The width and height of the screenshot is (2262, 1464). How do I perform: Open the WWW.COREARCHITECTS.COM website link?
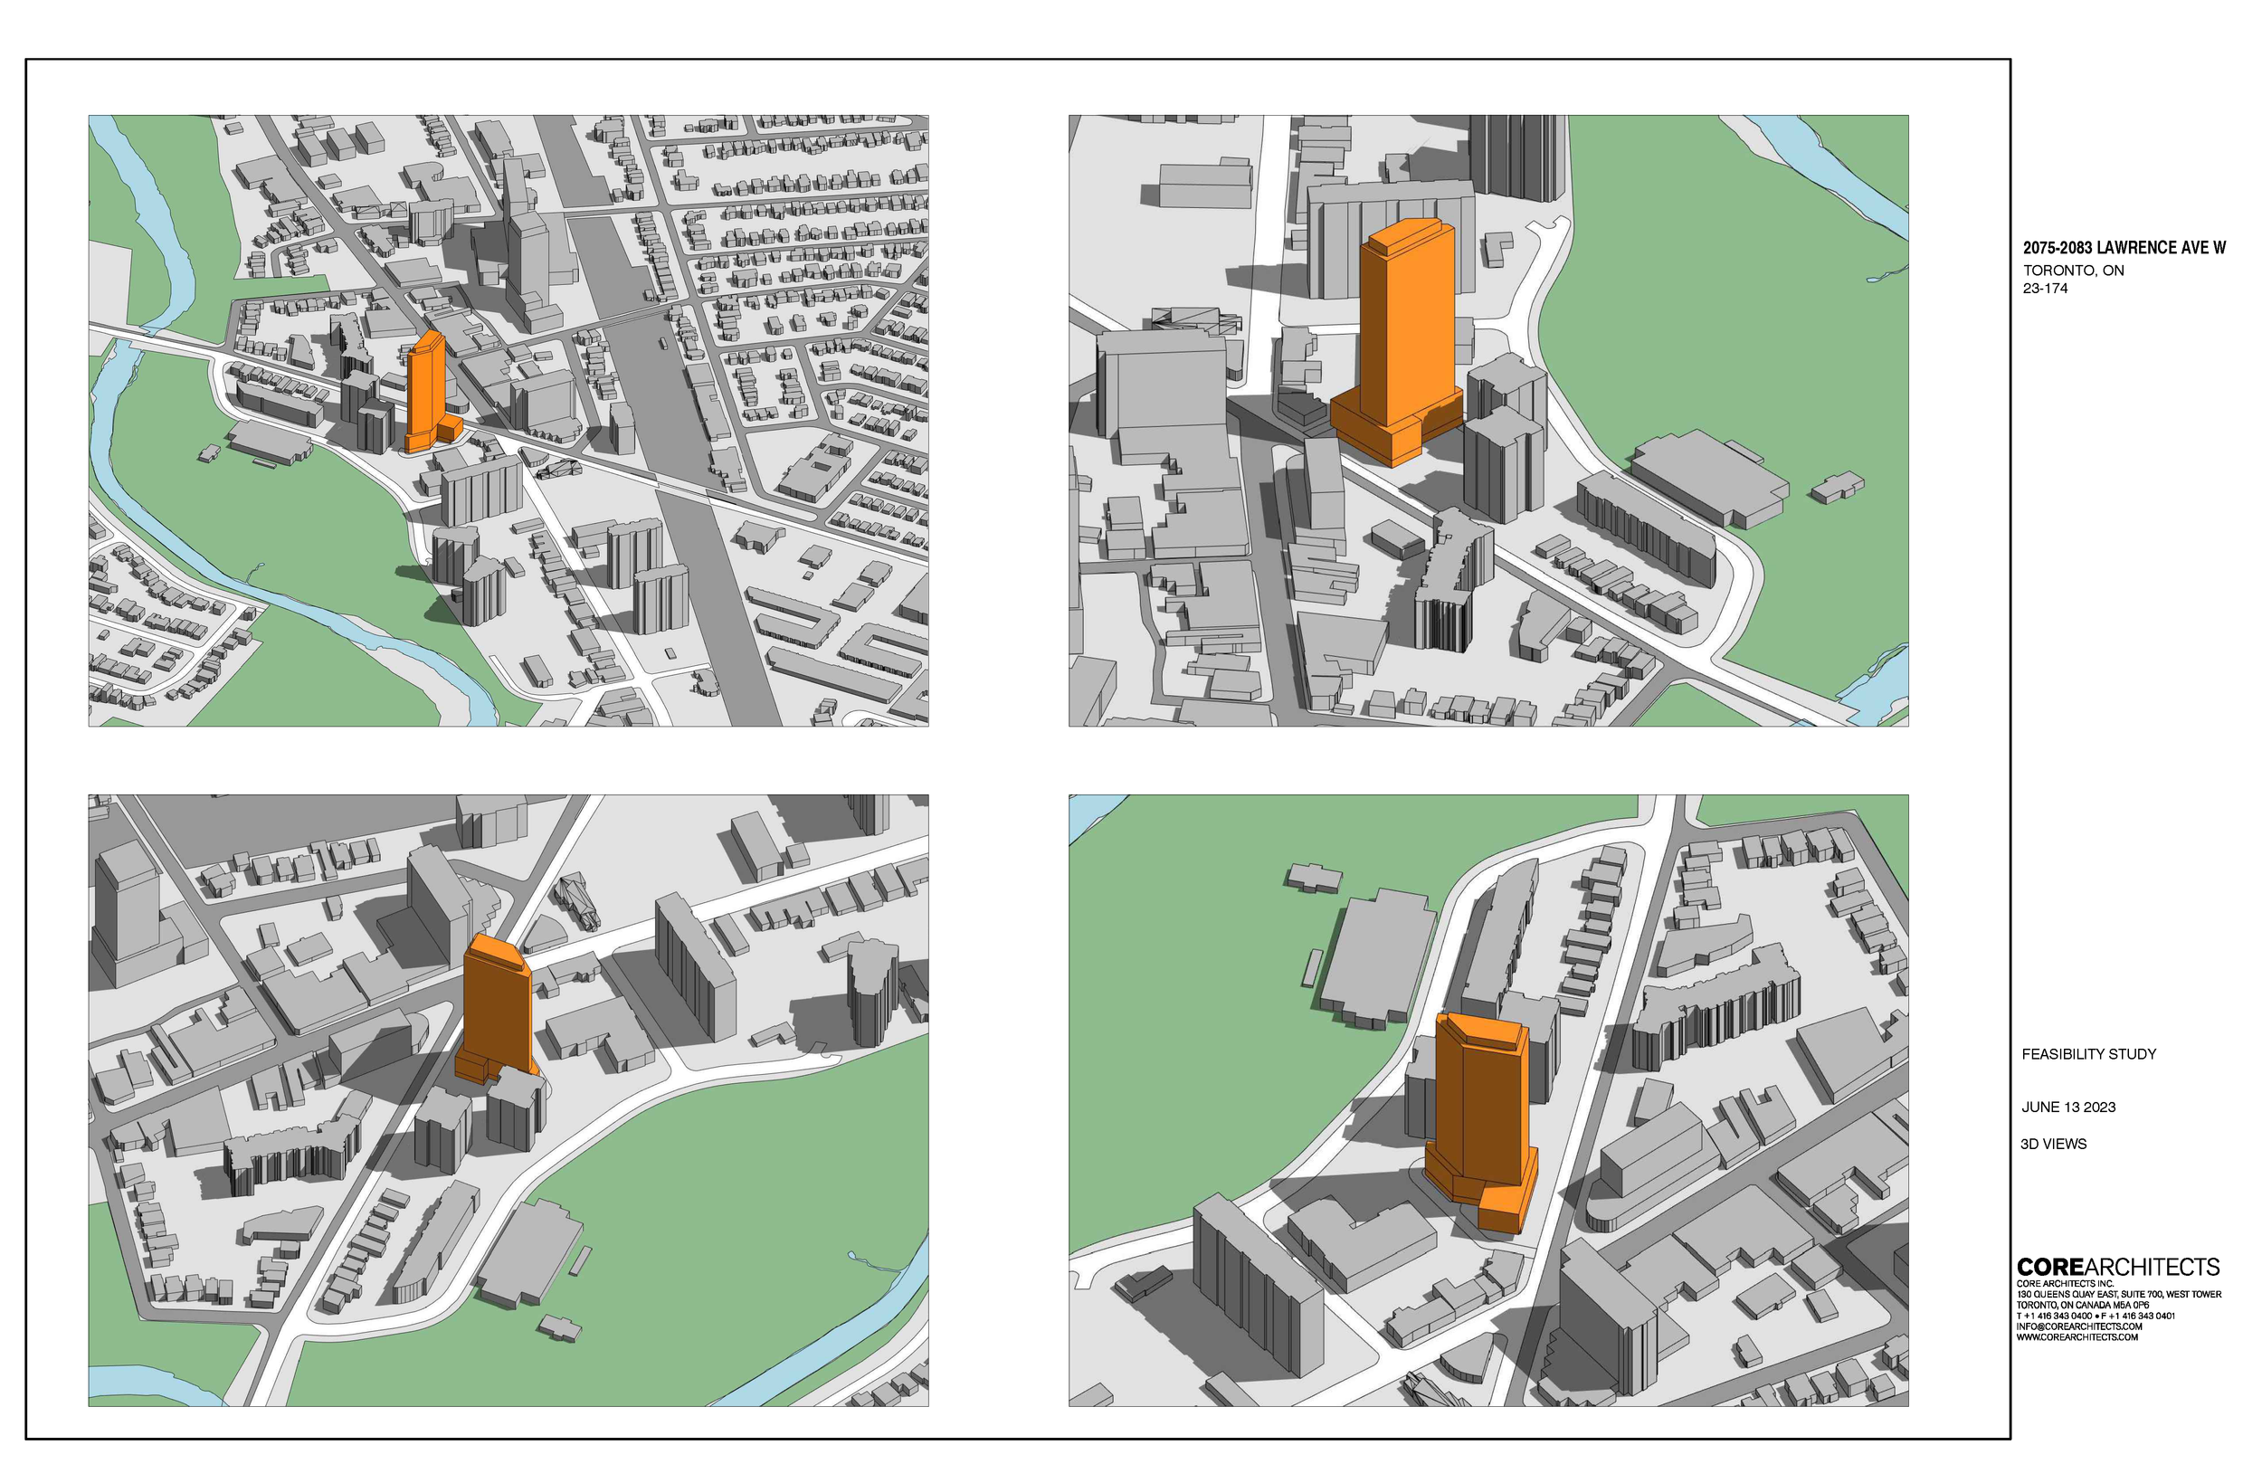coord(2077,1337)
